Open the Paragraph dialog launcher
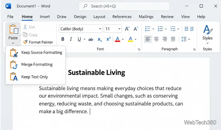Image resolution: width=221 pixels, height=130 pixels. click(194, 49)
